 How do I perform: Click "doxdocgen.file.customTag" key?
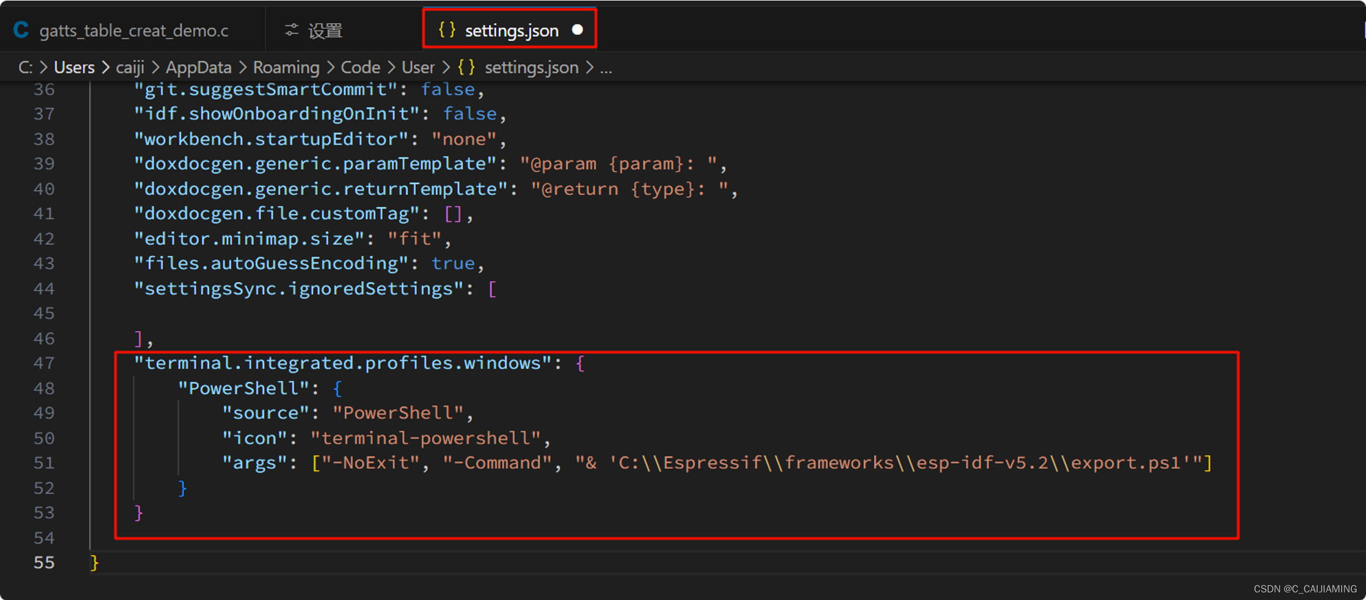tap(276, 214)
